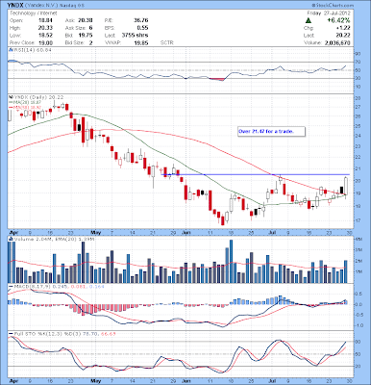Click the EPS value 0.55
The height and width of the screenshot is (385, 371).
point(142,28)
